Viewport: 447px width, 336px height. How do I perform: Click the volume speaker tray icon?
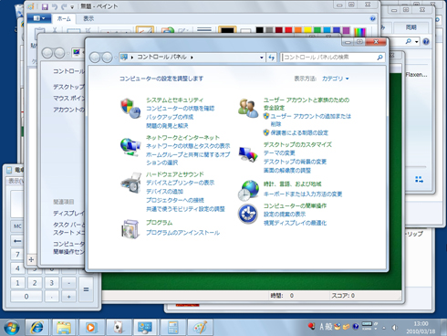pyautogui.click(x=394, y=328)
